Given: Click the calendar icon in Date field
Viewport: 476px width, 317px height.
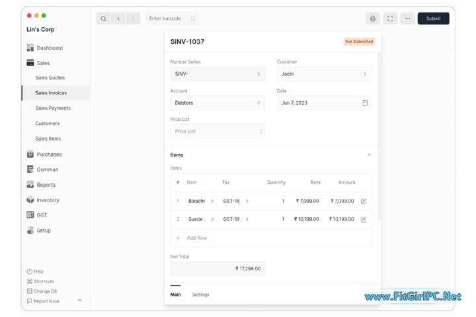Looking at the screenshot, I should [365, 103].
